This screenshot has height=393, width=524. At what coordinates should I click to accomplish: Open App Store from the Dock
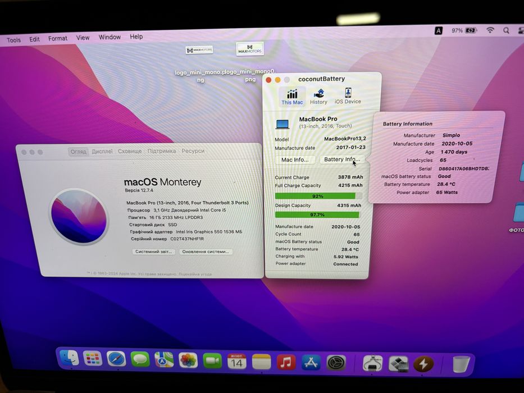311,363
